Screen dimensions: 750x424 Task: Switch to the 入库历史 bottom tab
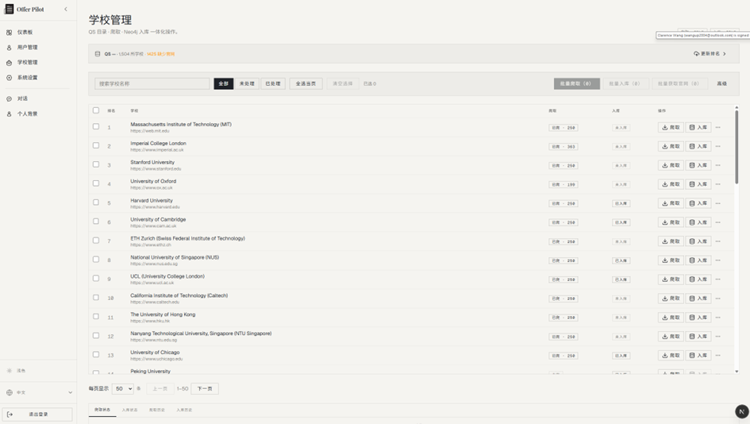(184, 411)
